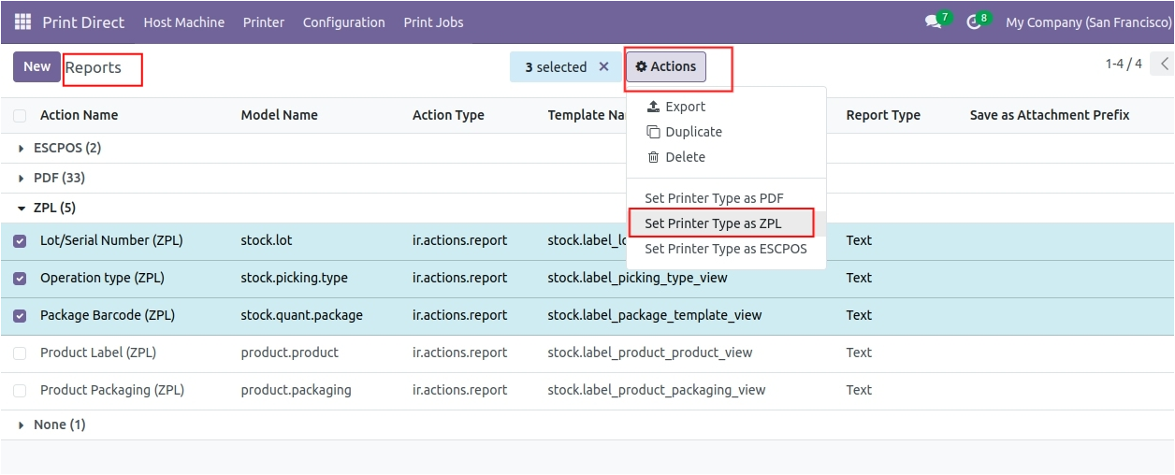
Task: Click the previous page arrow
Action: click(1164, 65)
